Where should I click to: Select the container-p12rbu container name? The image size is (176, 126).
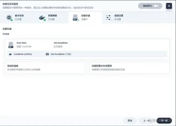pos(23,54)
